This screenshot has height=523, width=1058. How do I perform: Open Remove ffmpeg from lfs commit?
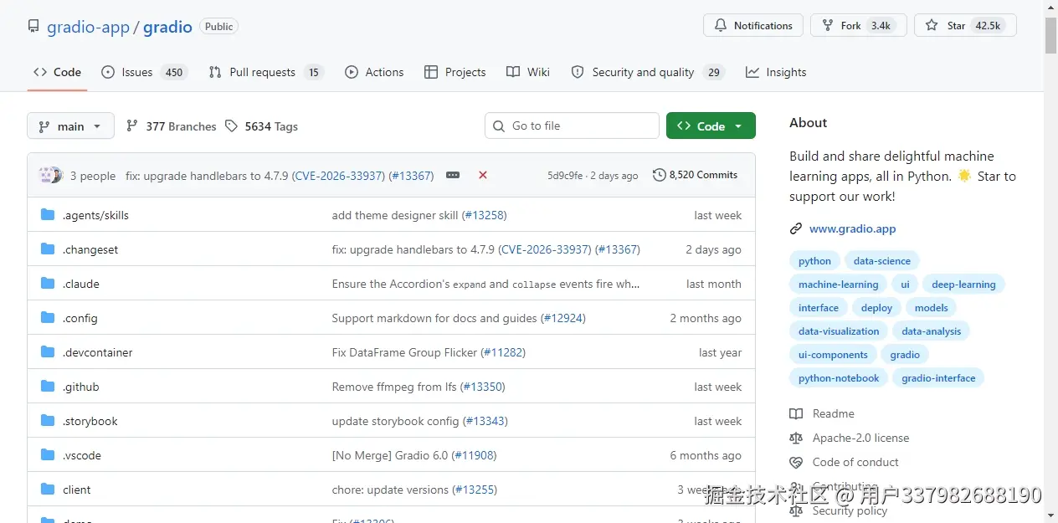[395, 387]
